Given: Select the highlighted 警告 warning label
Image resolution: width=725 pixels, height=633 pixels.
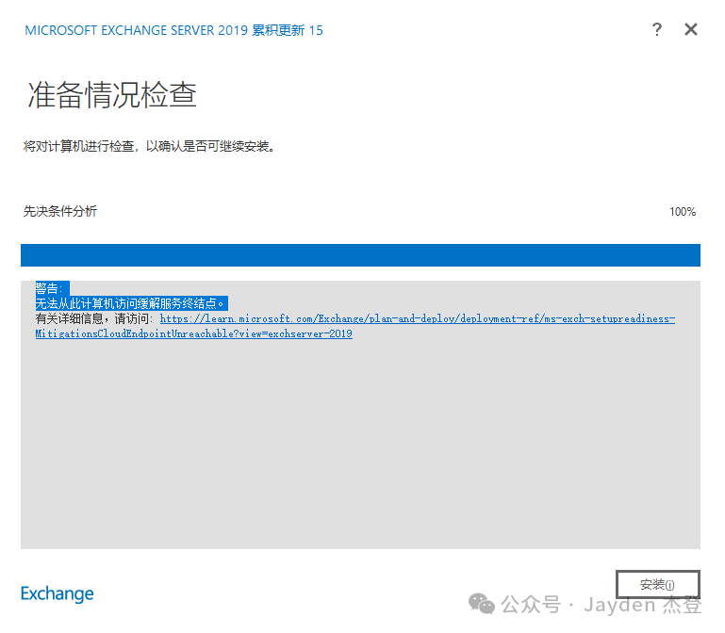Looking at the screenshot, I should pyautogui.click(x=49, y=288).
